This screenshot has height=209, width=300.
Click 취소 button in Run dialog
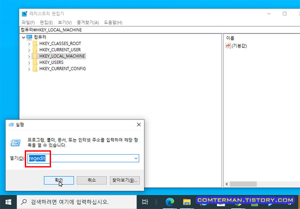coord(92,180)
